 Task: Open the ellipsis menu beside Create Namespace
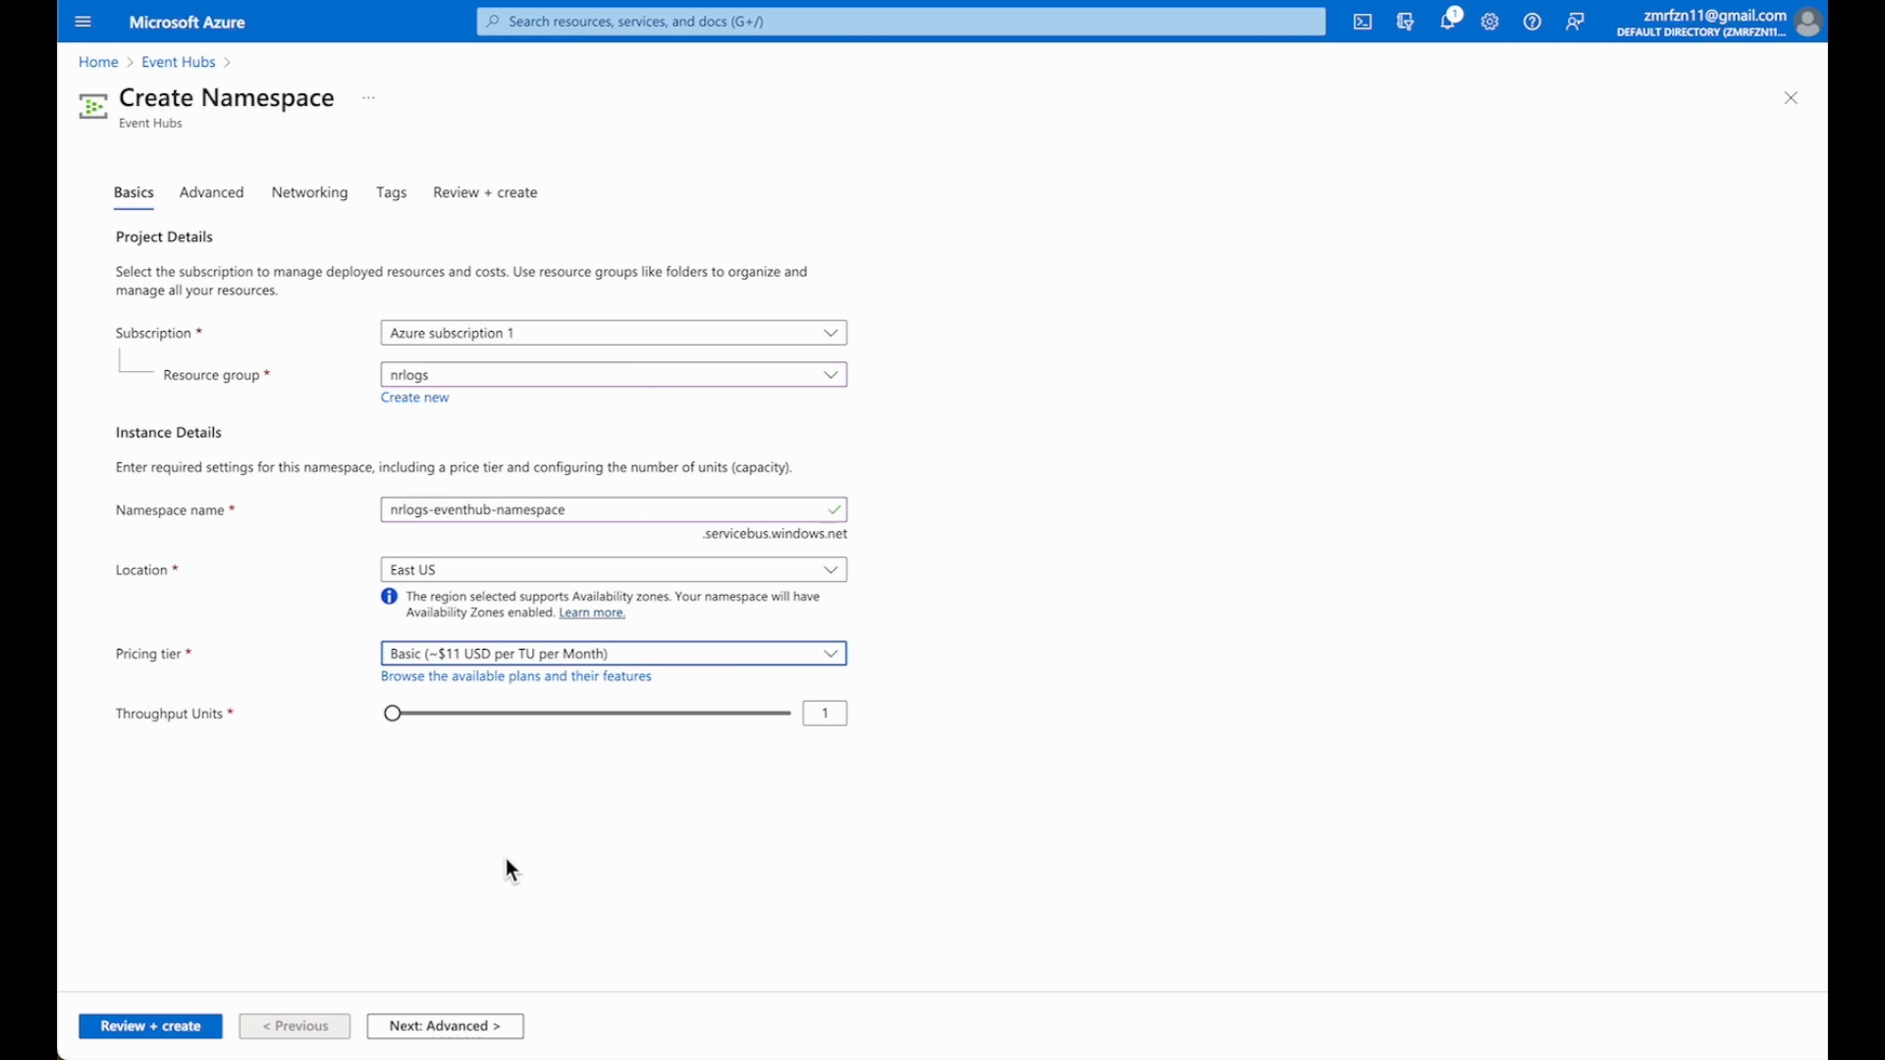369,98
